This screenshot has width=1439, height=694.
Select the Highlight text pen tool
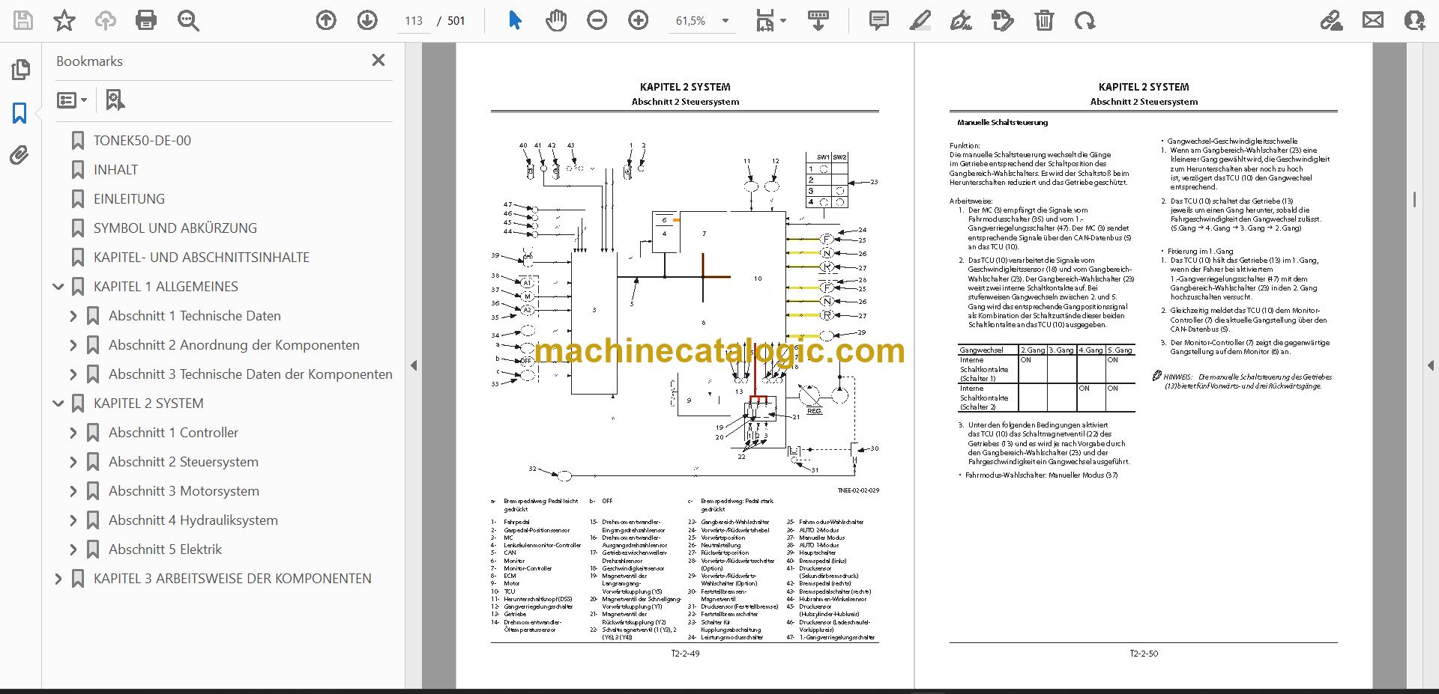point(920,20)
